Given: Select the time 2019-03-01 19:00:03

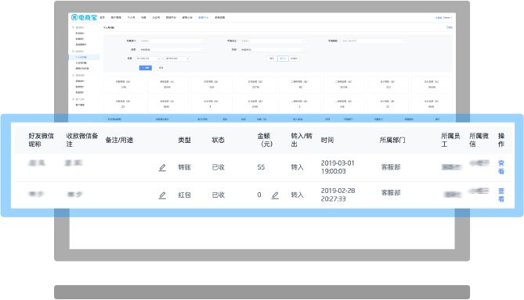Looking at the screenshot, I should point(338,167).
